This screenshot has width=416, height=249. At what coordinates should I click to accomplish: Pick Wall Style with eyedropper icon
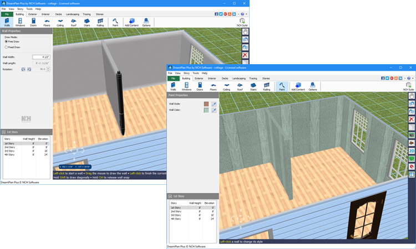(214, 103)
